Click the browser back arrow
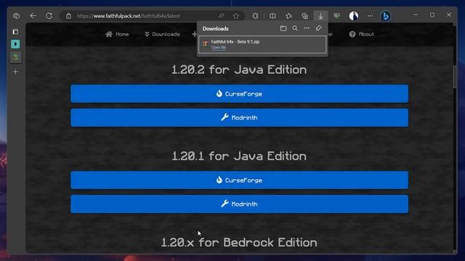The width and height of the screenshot is (465, 261). tap(33, 16)
